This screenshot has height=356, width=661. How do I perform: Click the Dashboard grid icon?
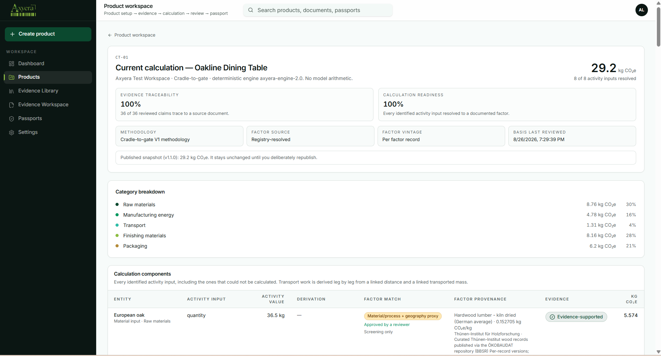(11, 64)
